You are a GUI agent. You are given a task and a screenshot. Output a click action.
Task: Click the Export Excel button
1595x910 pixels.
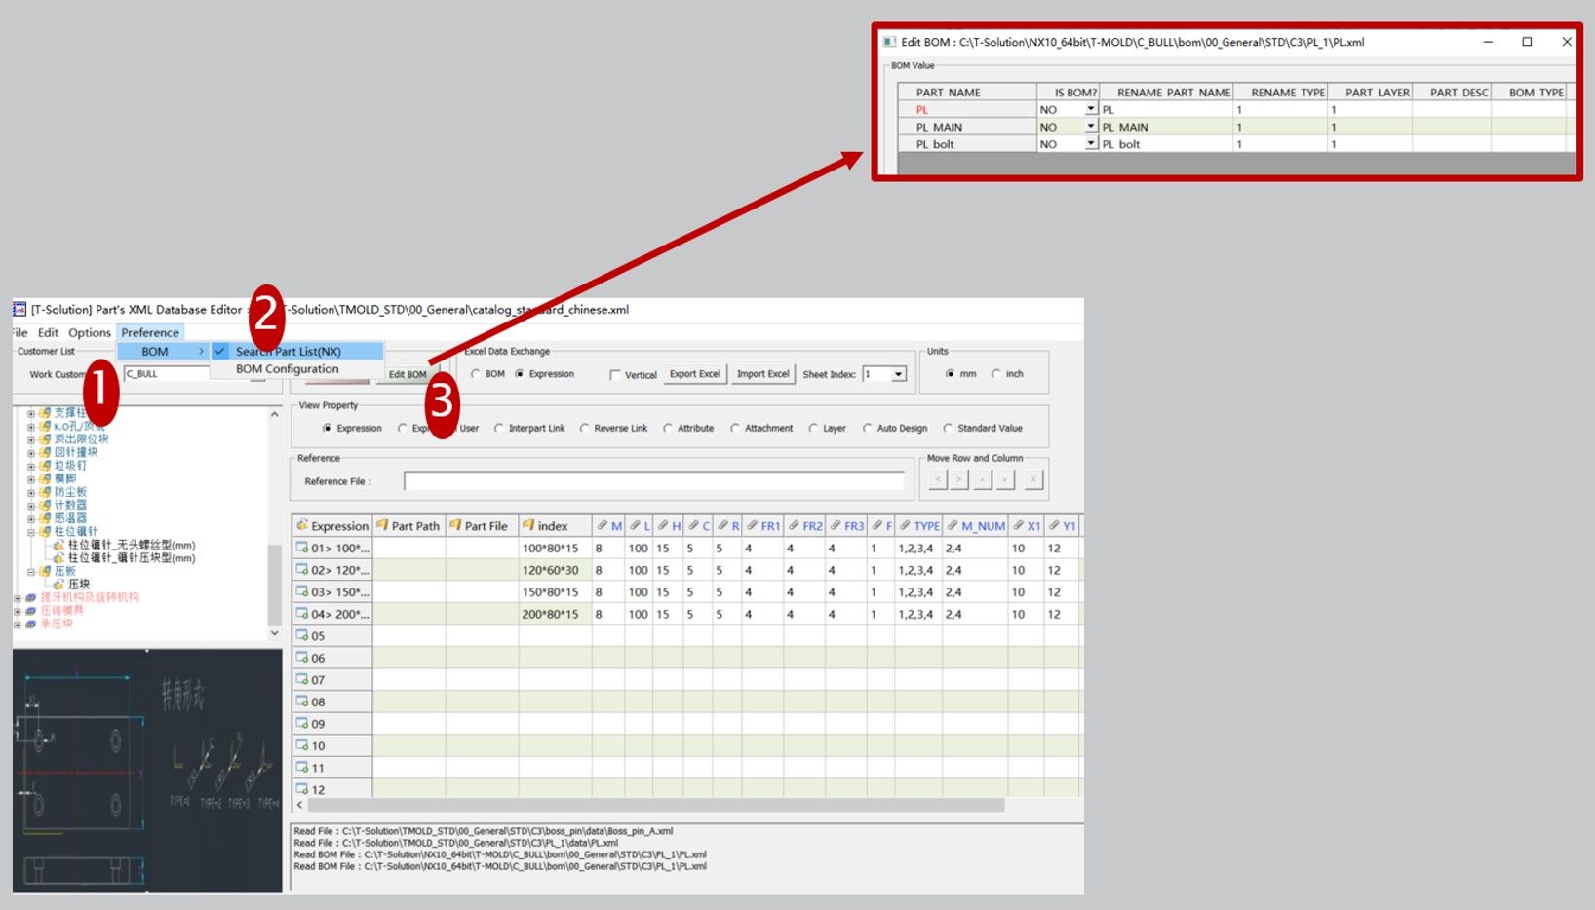(x=695, y=374)
